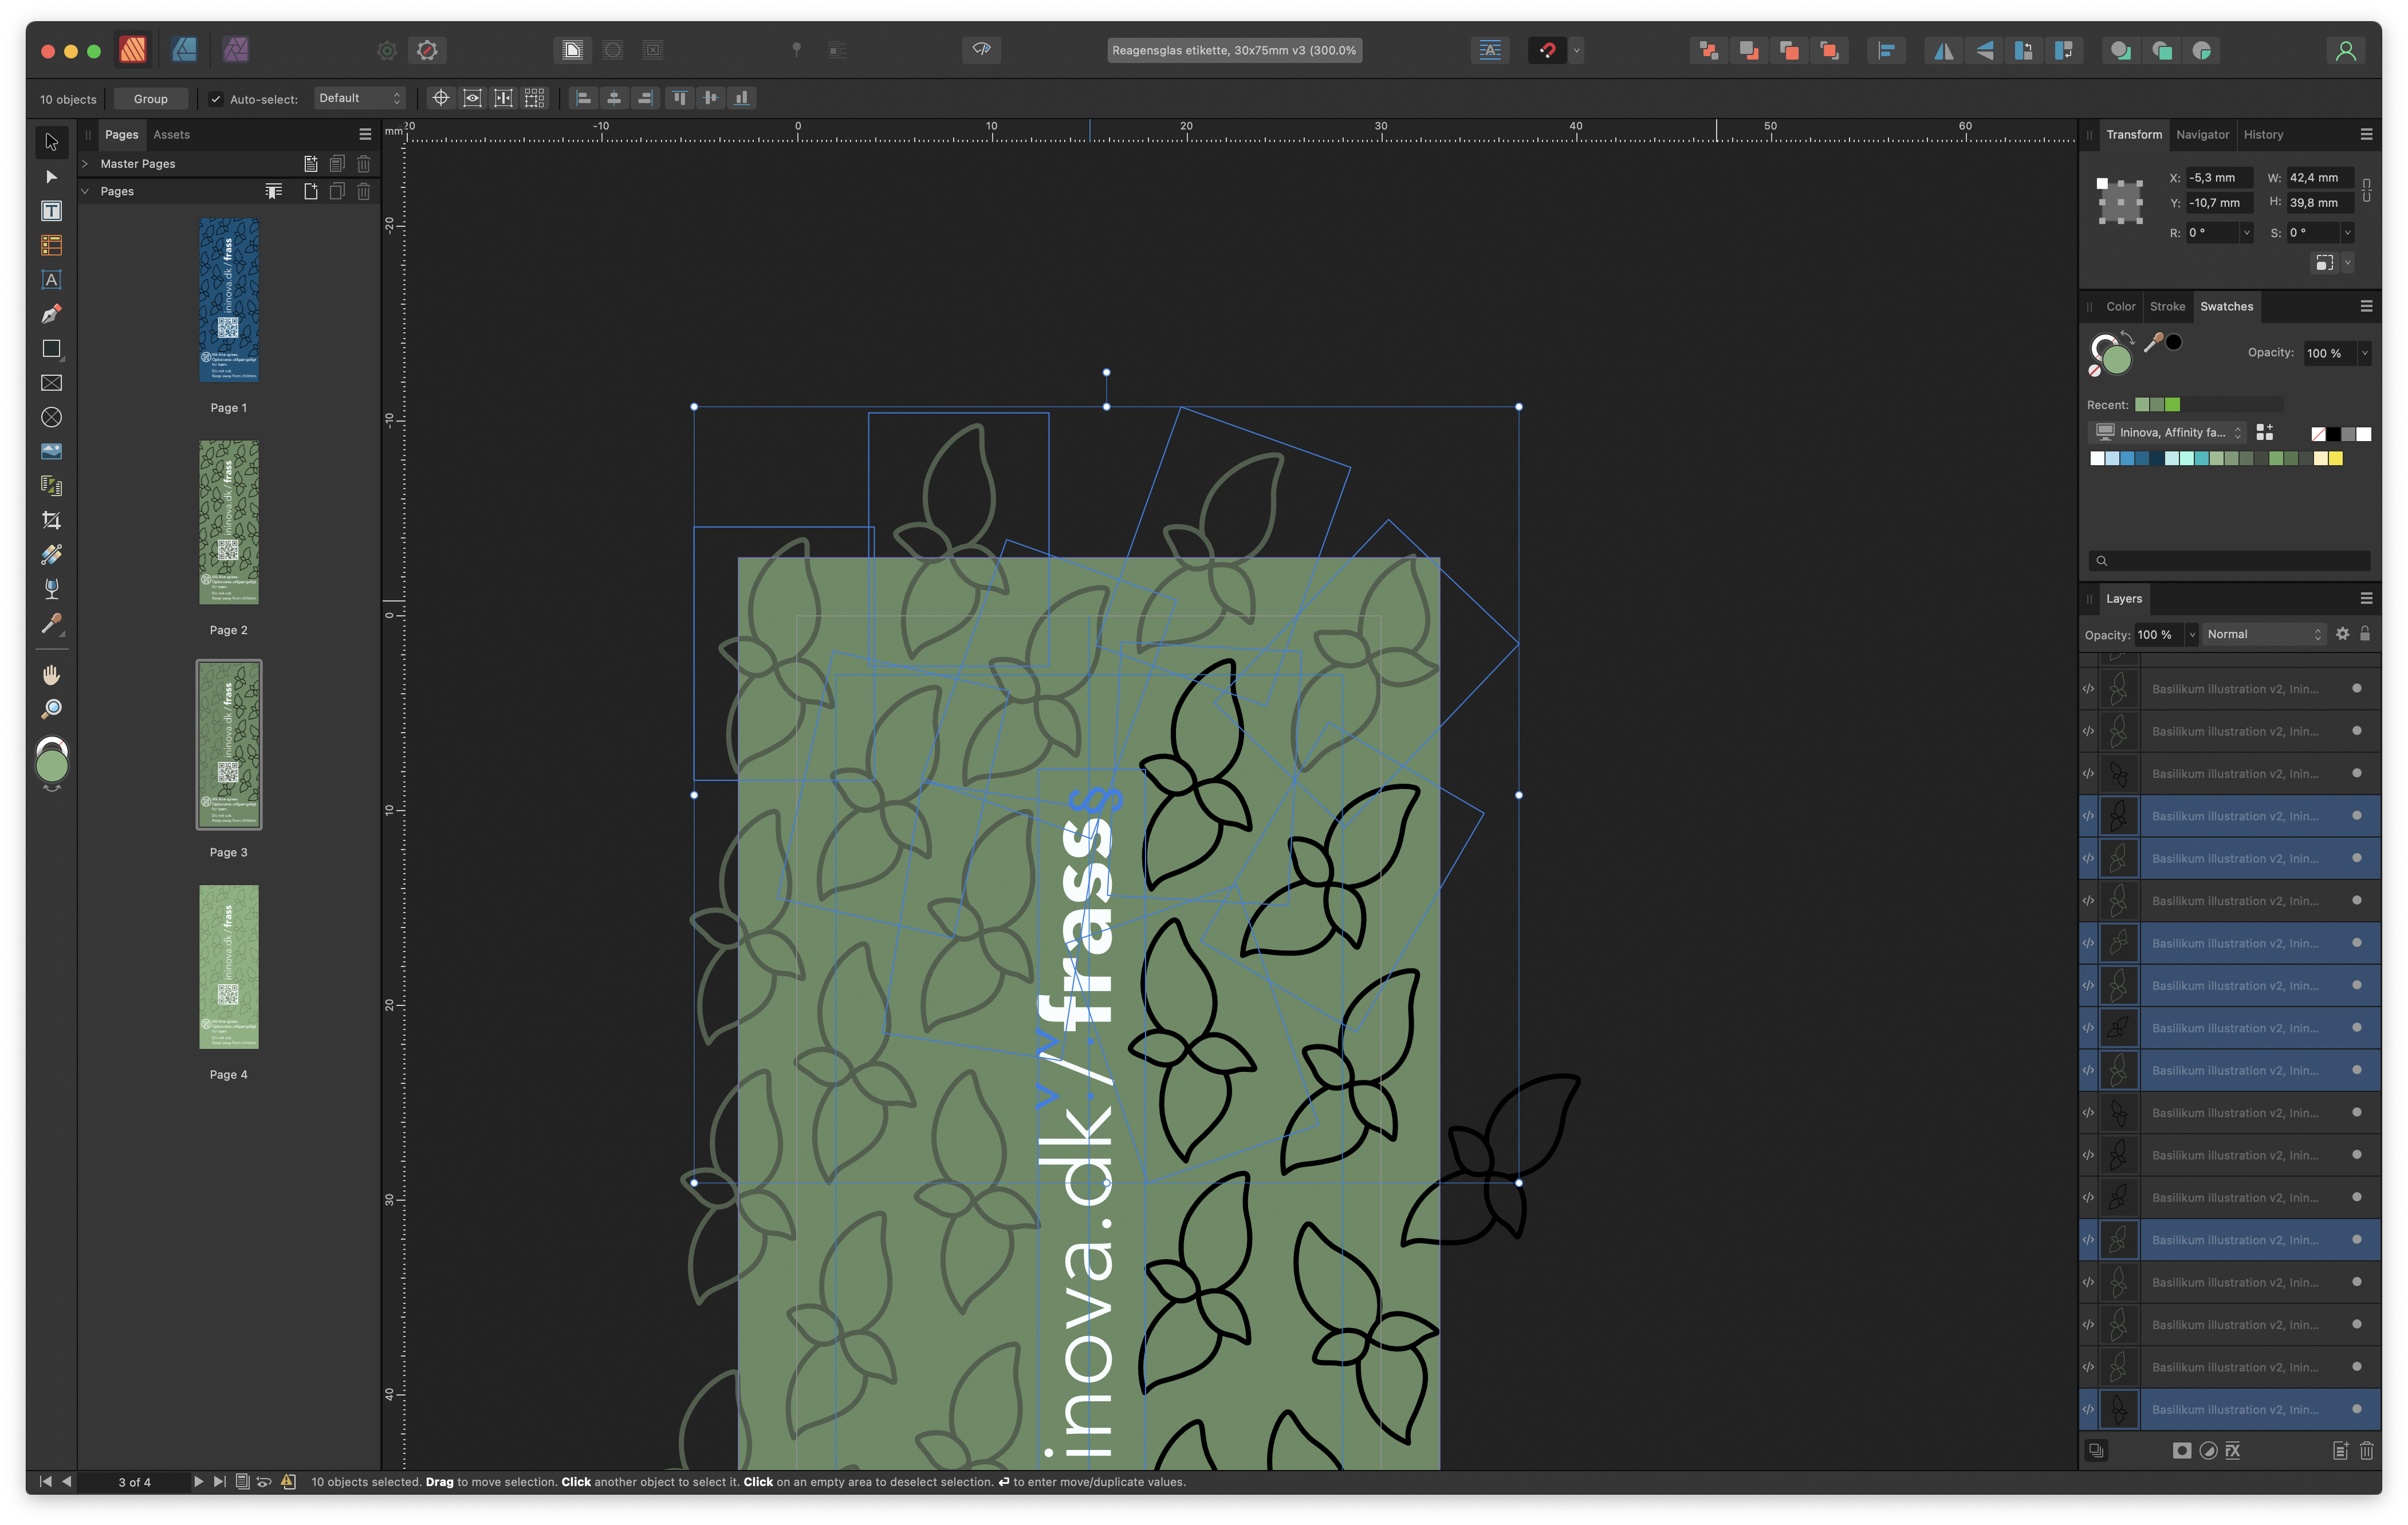This screenshot has height=1525, width=2408.
Task: Toggle Show Transform Origin crosshair
Action: pos(441,98)
